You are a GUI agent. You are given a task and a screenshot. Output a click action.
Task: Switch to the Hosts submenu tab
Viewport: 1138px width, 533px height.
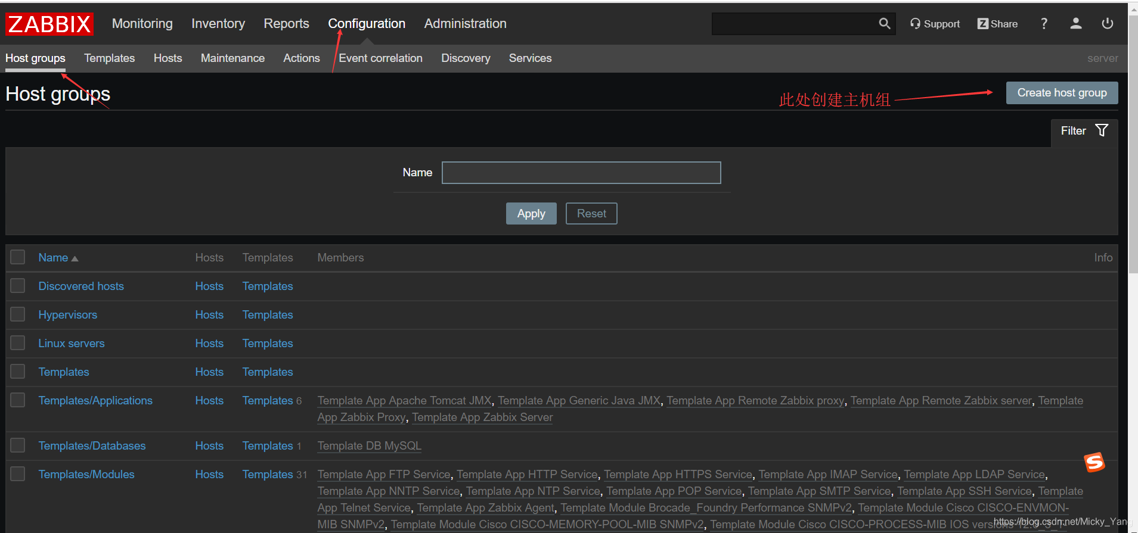coord(168,58)
